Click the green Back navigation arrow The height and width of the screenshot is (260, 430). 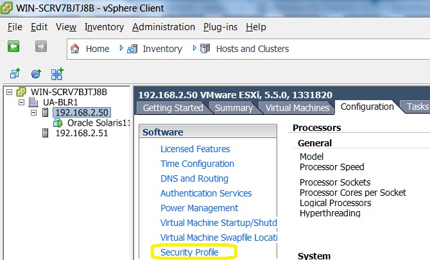tap(13, 46)
